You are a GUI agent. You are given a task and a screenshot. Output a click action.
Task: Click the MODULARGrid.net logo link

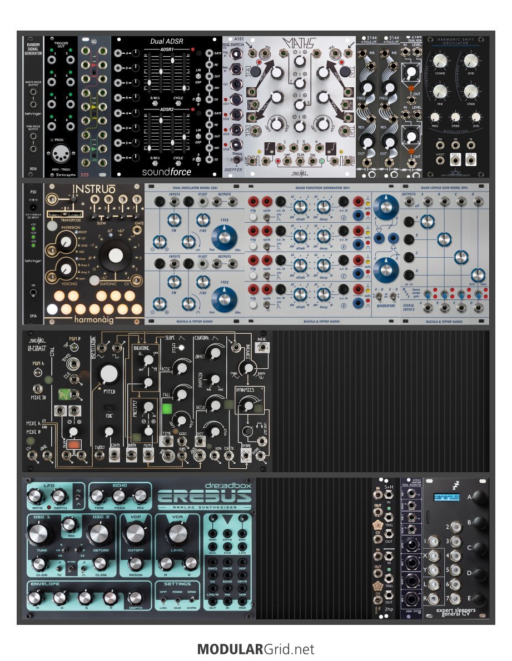pos(256,649)
